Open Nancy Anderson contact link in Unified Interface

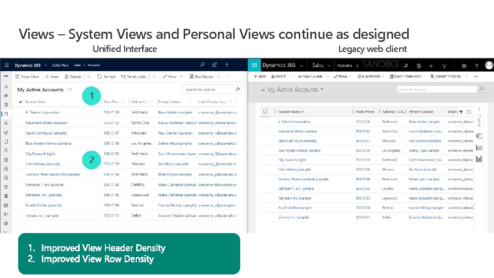click(177, 123)
